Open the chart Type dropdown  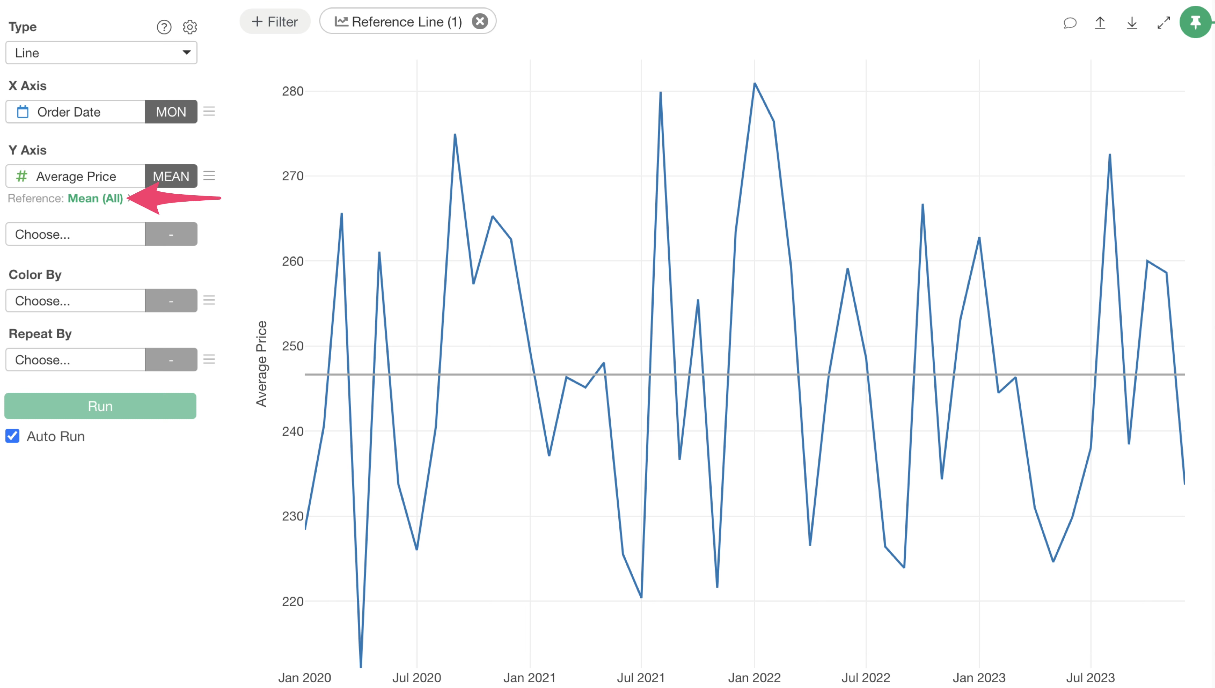point(101,53)
